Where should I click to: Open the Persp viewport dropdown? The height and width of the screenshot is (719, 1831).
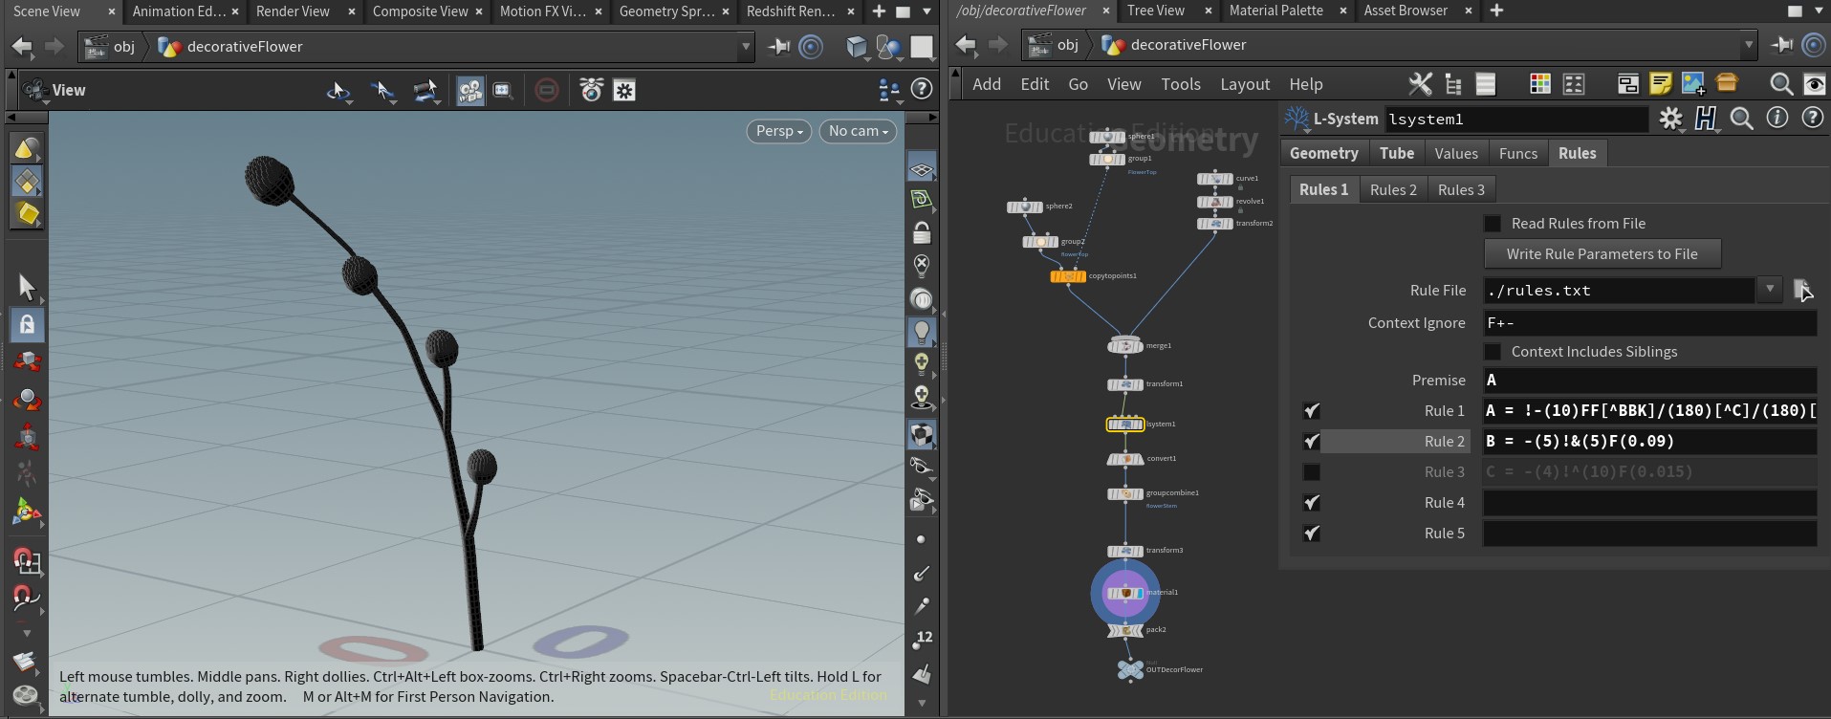779,131
